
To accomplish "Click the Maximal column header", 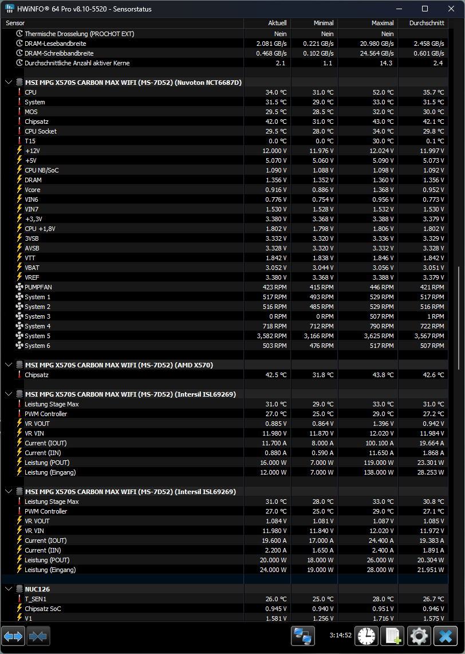I will point(368,23).
